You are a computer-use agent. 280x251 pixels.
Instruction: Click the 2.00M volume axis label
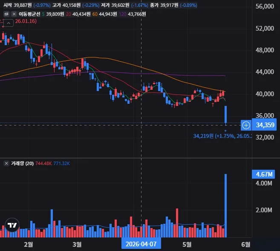click(264, 210)
